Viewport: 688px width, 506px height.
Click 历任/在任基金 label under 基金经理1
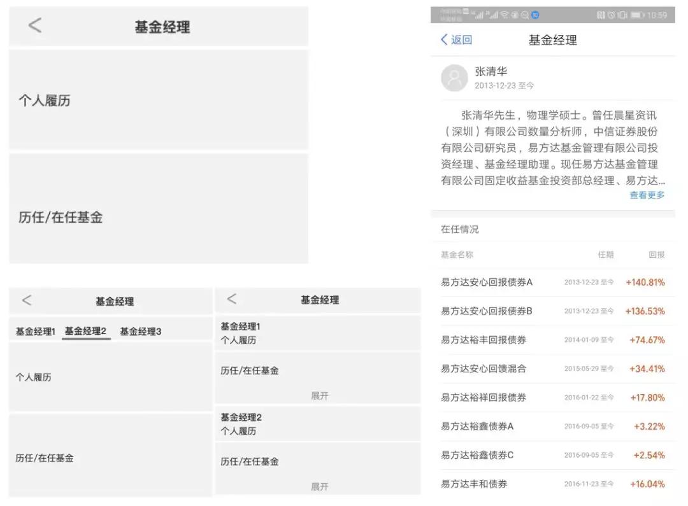[250, 371]
